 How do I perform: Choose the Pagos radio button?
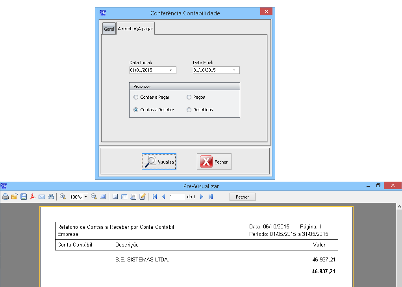point(189,97)
